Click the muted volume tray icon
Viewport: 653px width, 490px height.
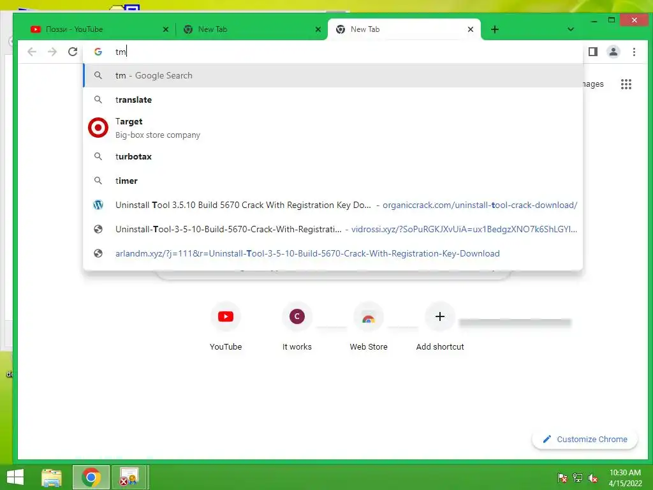(x=592, y=478)
